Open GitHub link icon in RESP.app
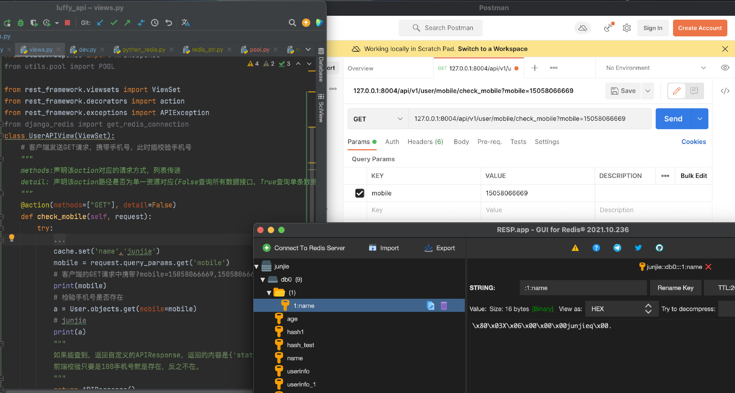Viewport: 735px width, 393px height. (x=659, y=248)
